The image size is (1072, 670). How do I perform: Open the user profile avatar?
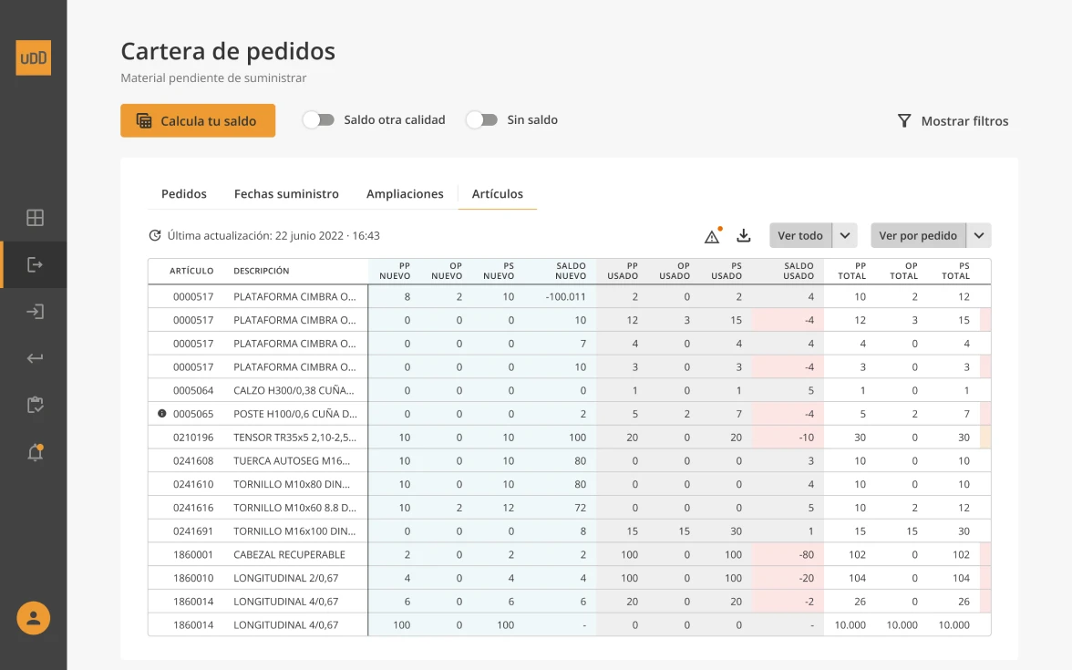point(34,618)
